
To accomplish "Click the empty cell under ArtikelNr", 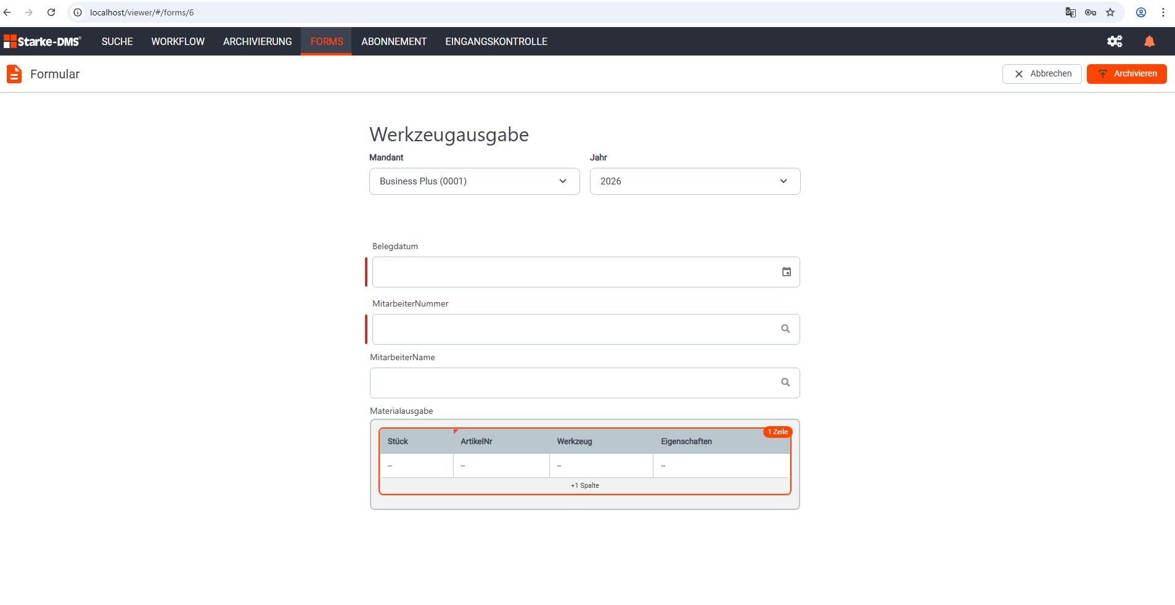I will tap(501, 466).
